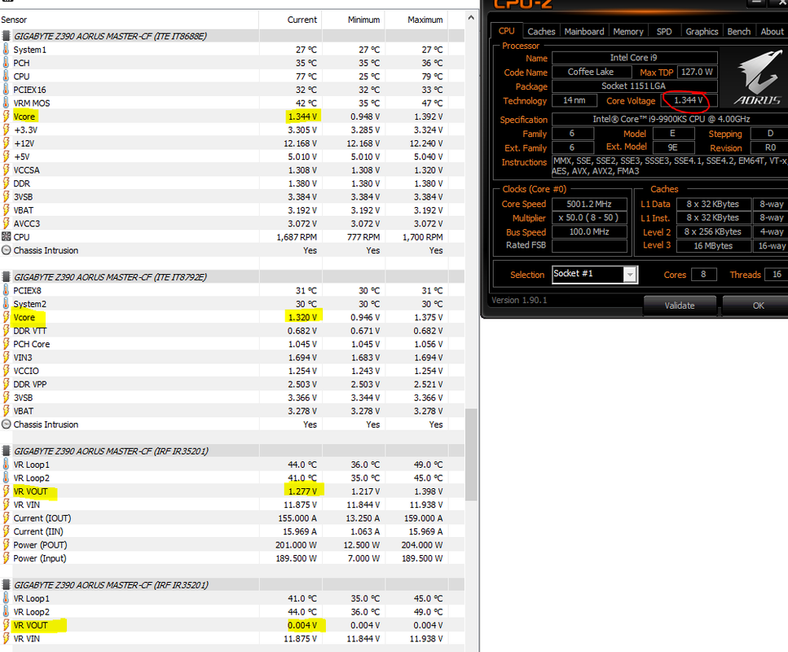788x652 pixels.
Task: Click the sensor list vertical scrollbar thumb
Action: point(471,455)
